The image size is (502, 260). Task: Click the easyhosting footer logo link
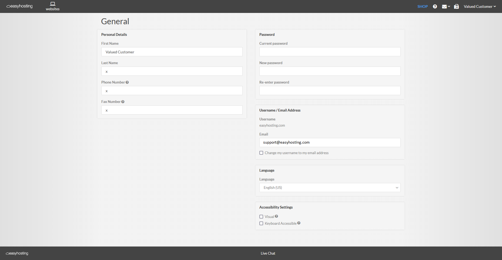[17, 253]
